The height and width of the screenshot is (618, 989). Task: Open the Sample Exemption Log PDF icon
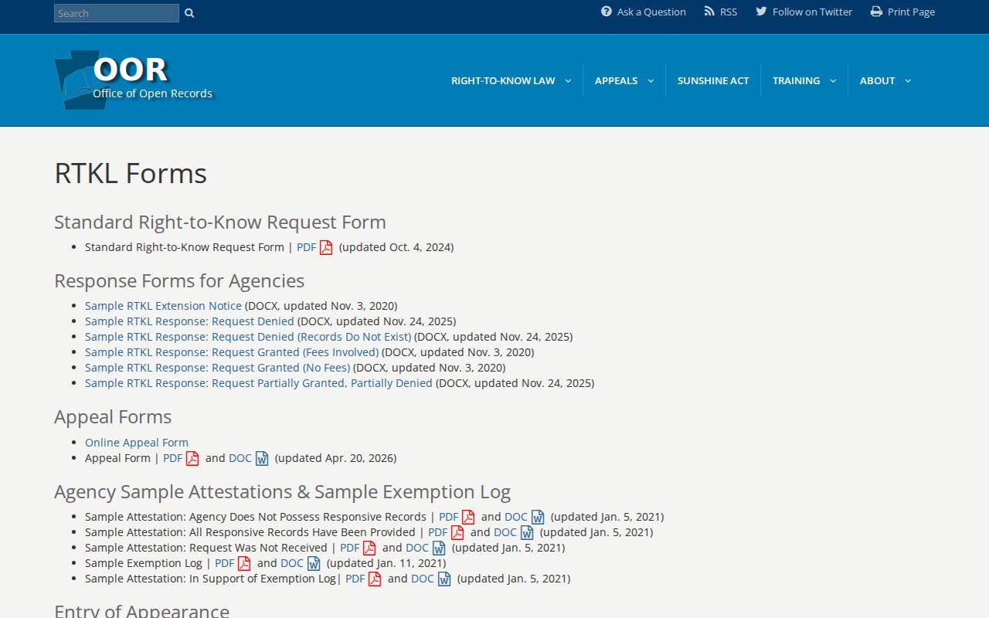(x=244, y=564)
